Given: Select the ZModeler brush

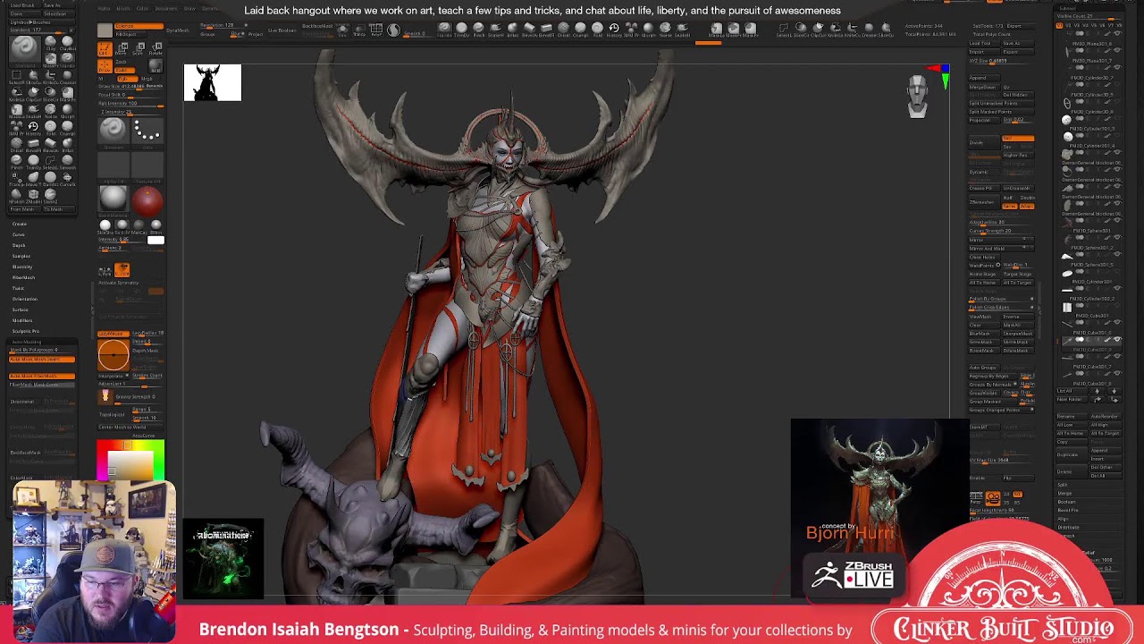Looking at the screenshot, I should point(33,196).
